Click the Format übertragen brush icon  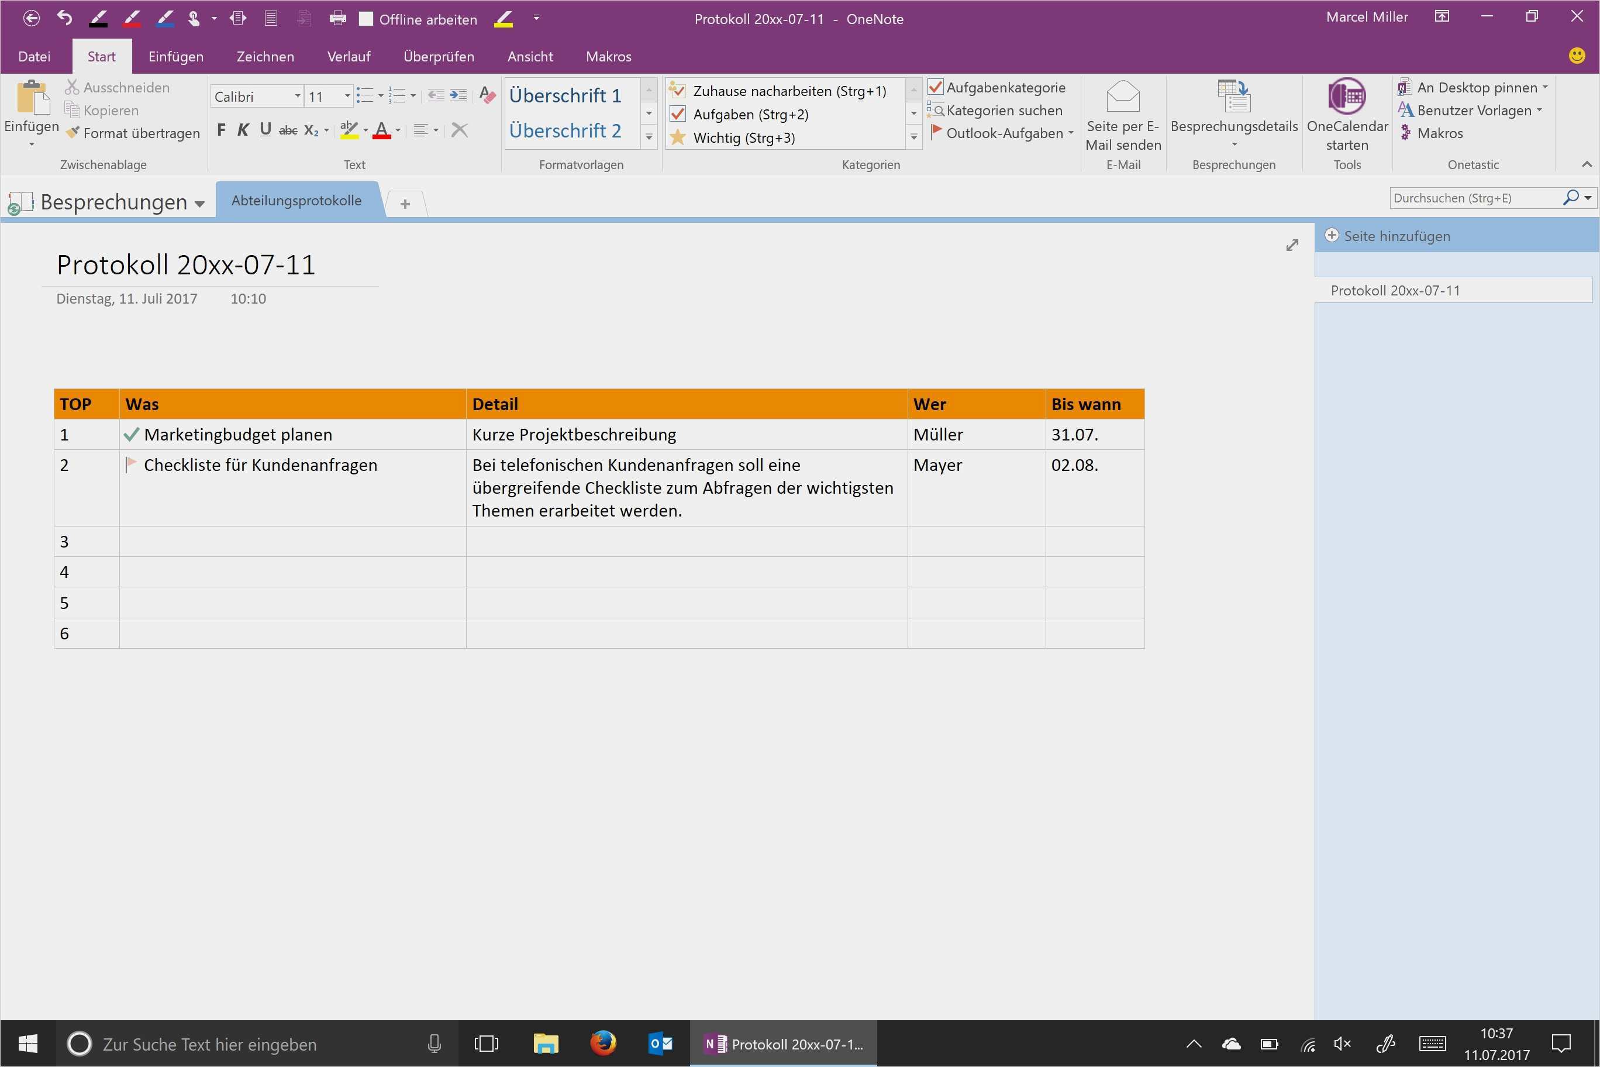(x=73, y=133)
